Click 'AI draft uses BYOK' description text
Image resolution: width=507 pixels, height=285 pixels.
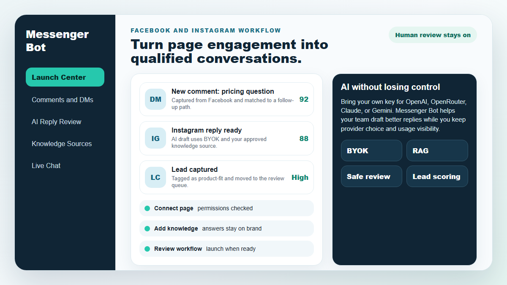tap(219, 142)
